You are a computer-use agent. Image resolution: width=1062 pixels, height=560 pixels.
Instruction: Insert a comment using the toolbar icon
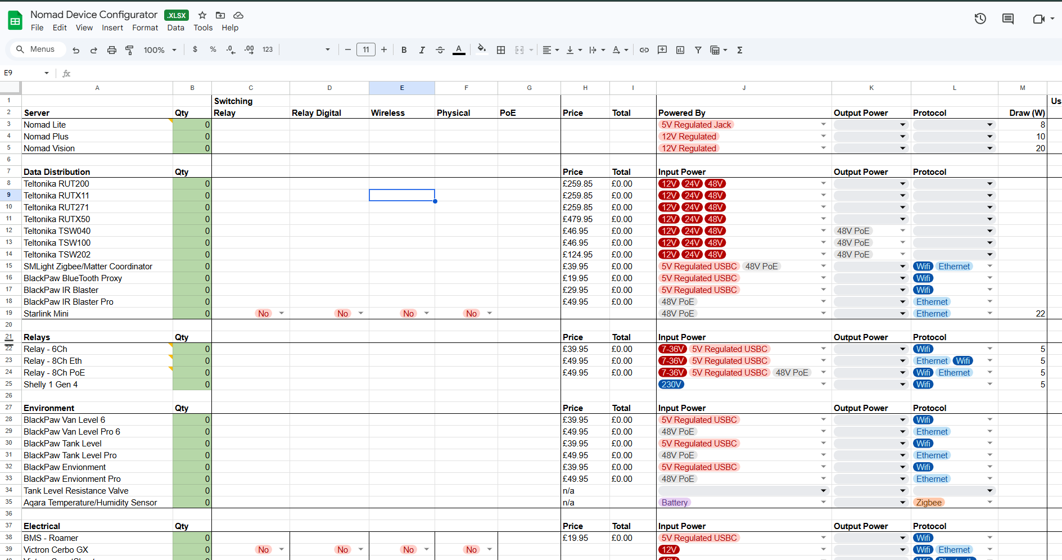point(662,50)
